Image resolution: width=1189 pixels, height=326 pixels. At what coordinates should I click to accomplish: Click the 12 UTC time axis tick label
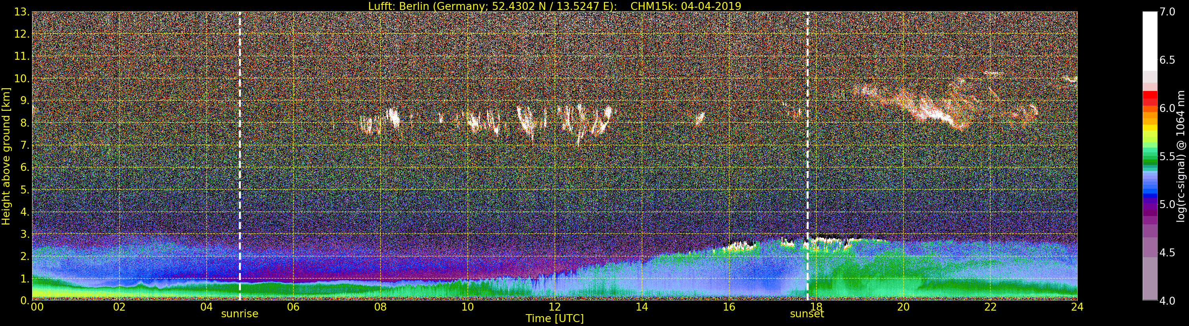(x=554, y=307)
